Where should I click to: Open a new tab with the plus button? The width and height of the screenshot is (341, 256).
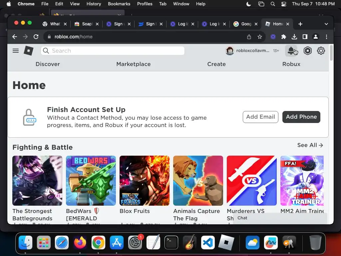pos(300,24)
